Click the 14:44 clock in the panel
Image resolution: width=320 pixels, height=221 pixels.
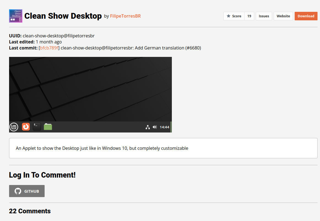164,127
